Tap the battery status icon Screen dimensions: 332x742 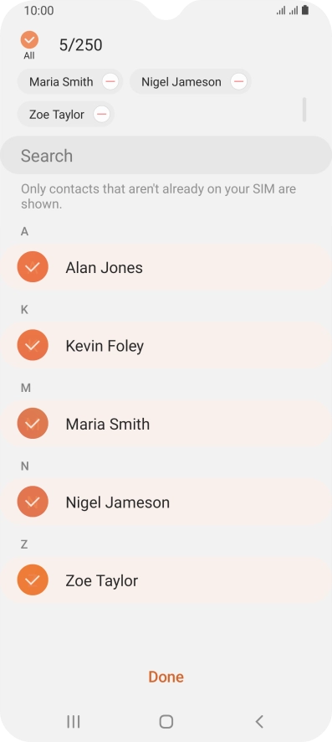point(305,10)
